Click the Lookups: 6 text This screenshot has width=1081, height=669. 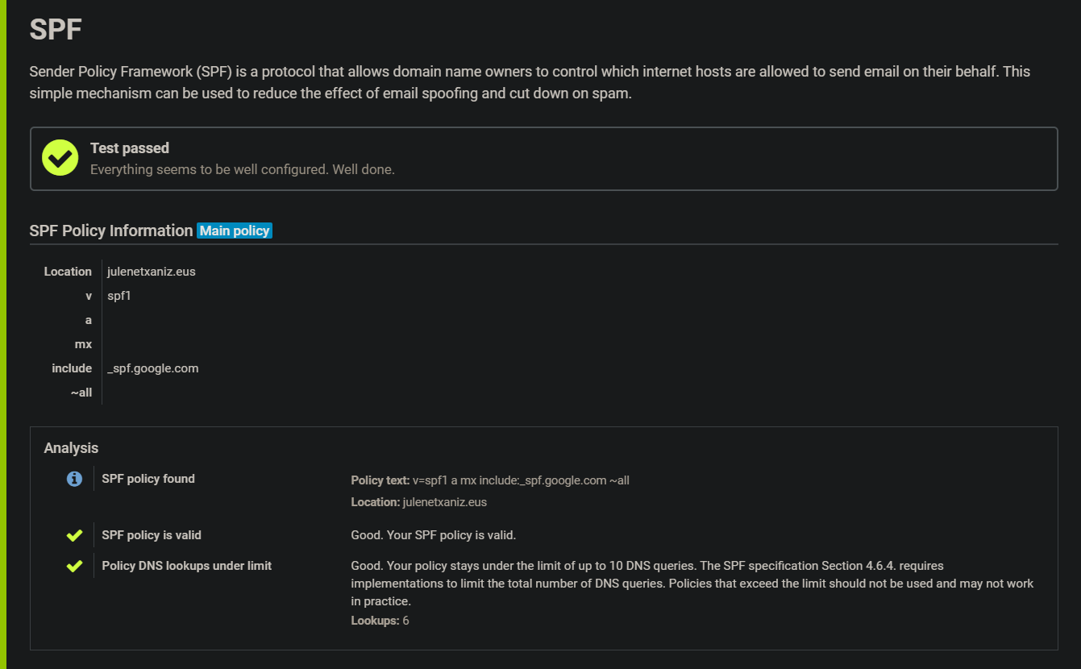pyautogui.click(x=380, y=621)
